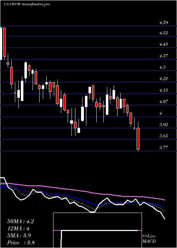
Task: Click the 4.59 price axis label
Action: tap(164, 23)
